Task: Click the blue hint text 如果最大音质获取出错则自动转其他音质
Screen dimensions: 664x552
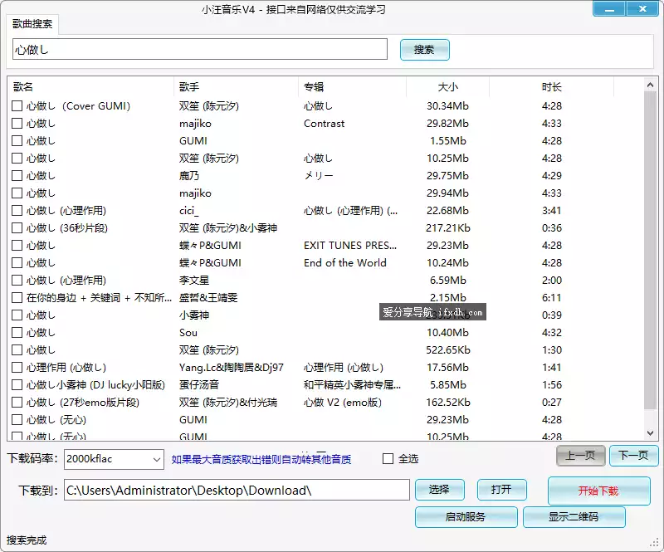Action: [261, 459]
